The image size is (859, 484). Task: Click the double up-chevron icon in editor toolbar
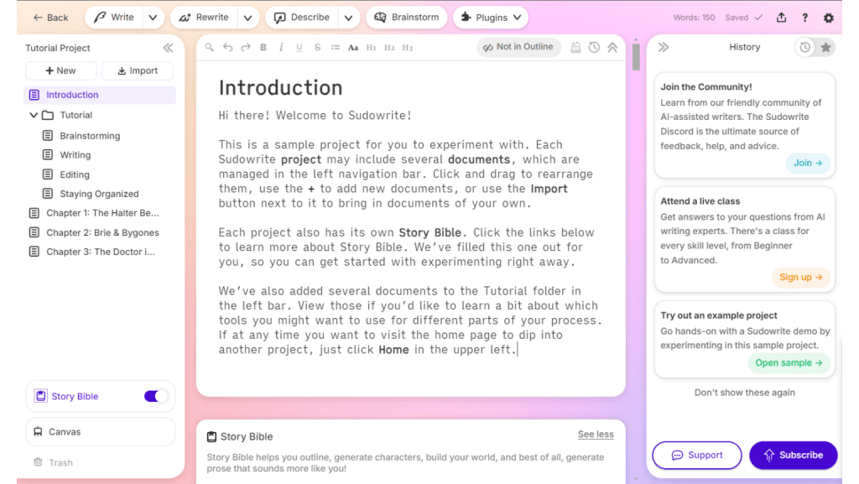(x=612, y=48)
